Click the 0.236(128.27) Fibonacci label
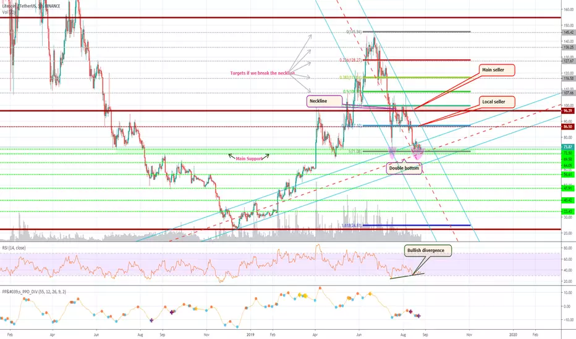Viewport: 576px width, 339px height. [350, 60]
